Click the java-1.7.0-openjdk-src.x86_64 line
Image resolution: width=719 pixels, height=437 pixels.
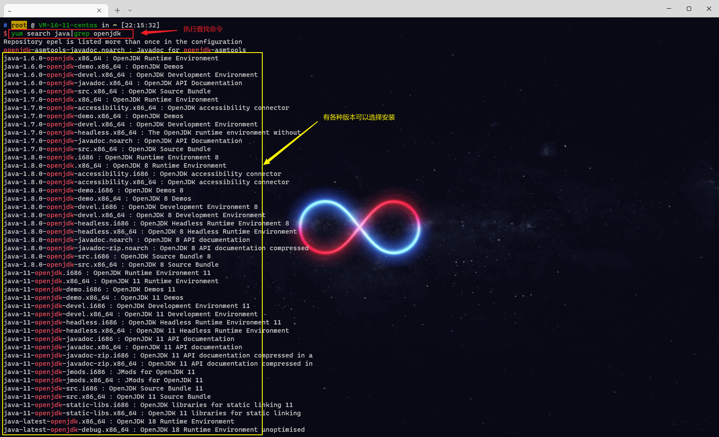click(x=107, y=149)
